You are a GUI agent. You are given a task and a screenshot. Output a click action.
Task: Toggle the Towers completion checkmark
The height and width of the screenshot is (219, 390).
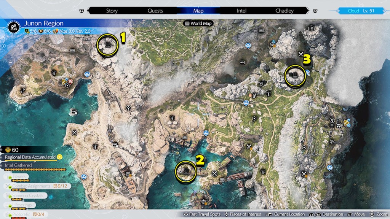tap(10, 177)
